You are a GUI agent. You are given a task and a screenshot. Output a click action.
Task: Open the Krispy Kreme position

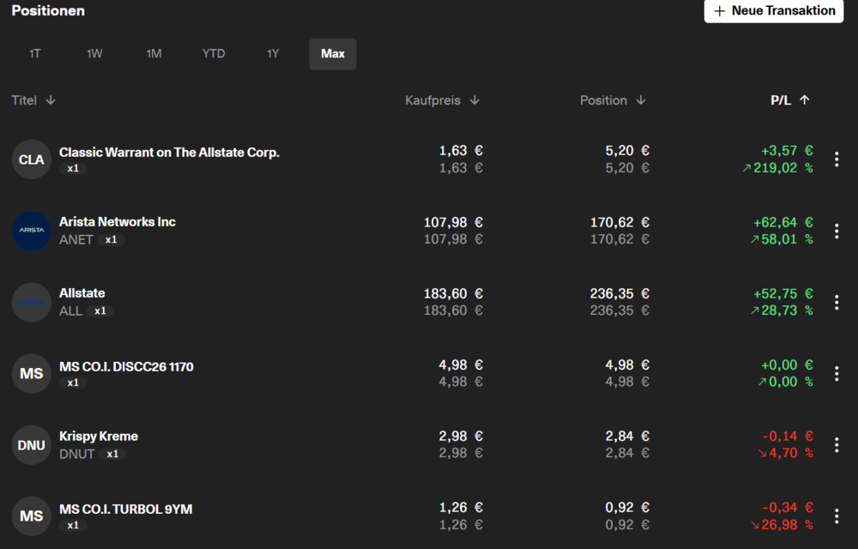(99, 437)
